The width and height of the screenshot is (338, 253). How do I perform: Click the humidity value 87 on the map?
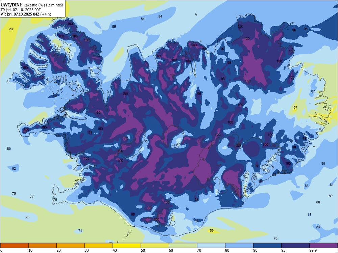pyautogui.click(x=313, y=91)
